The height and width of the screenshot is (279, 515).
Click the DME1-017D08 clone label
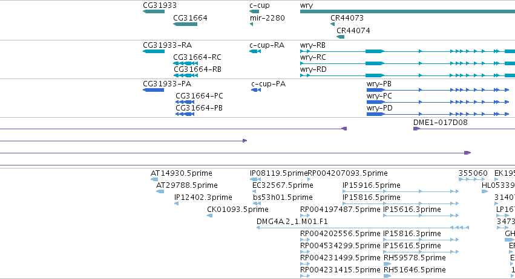point(440,123)
